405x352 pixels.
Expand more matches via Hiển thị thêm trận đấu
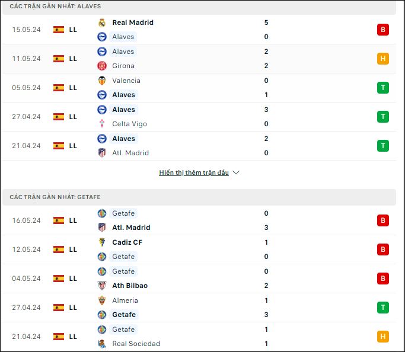194,172
